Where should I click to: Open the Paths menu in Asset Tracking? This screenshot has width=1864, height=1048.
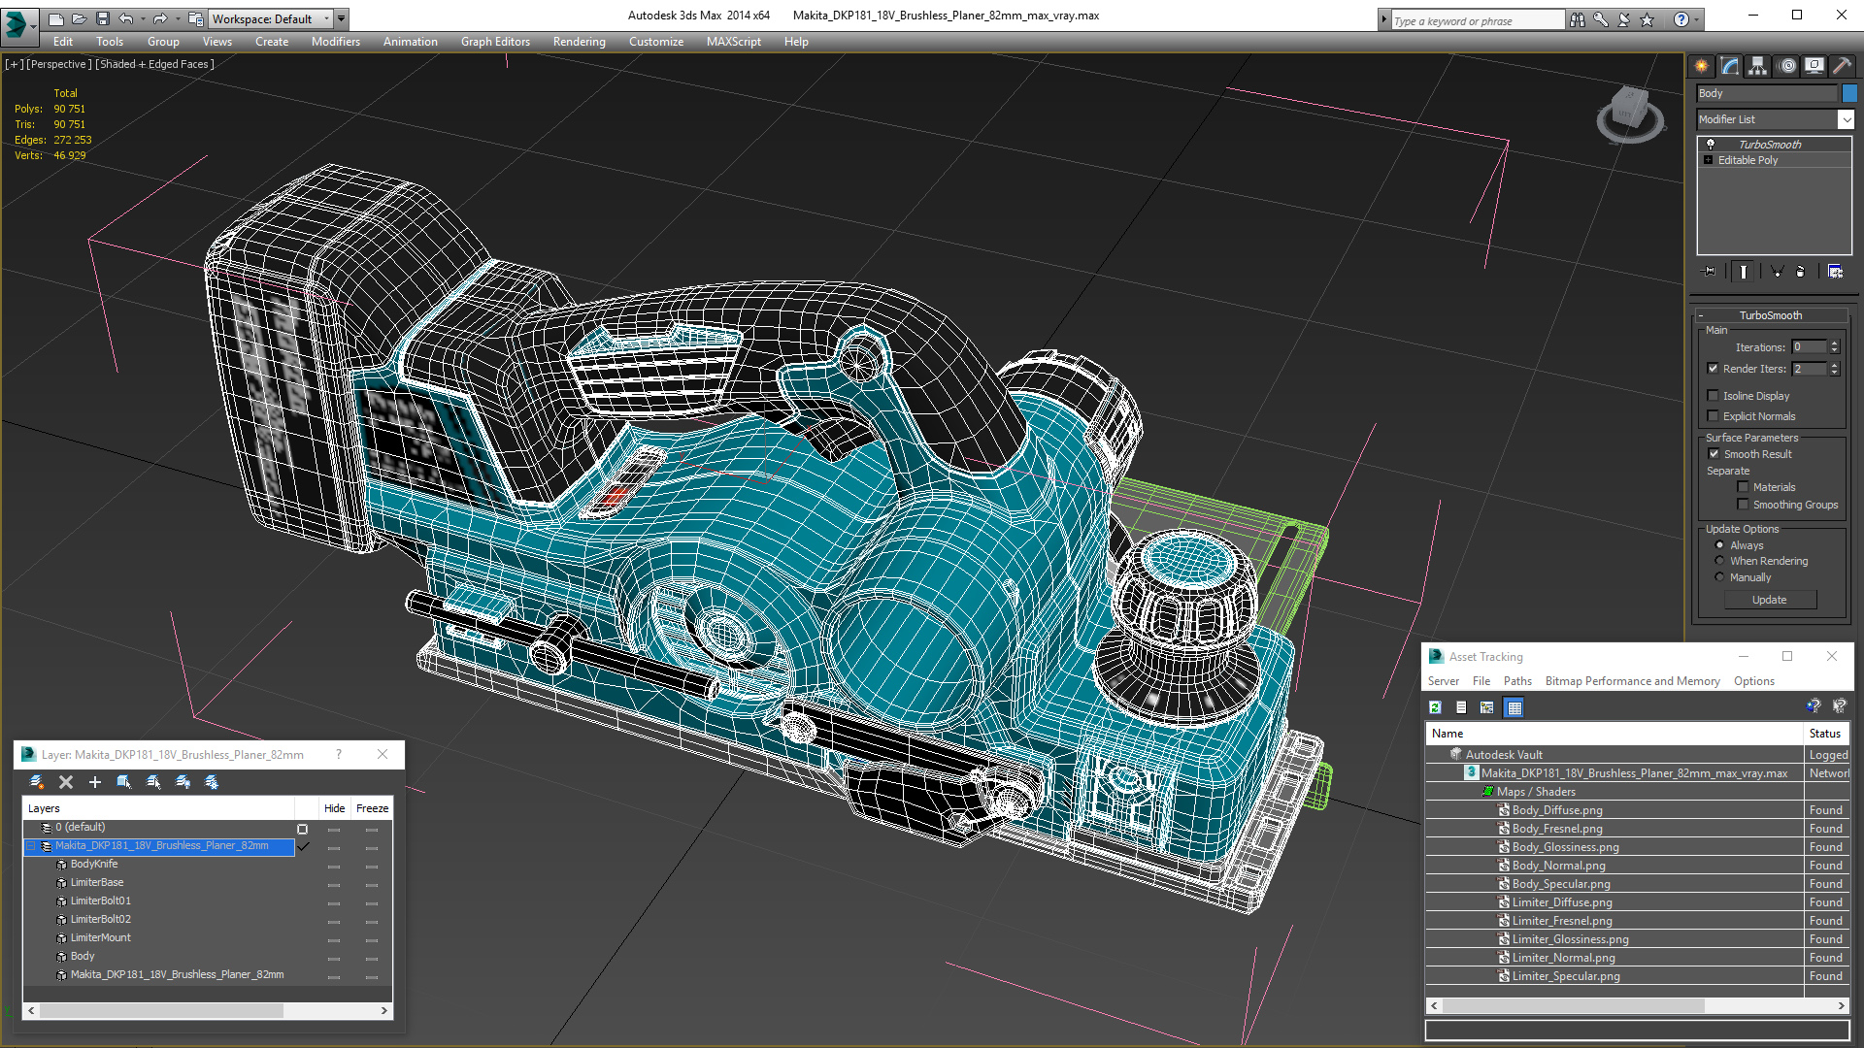[x=1517, y=681]
